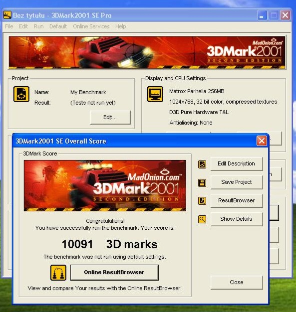
Task: Dismiss Overall Score dialog via red X
Action: pyautogui.click(x=262, y=141)
